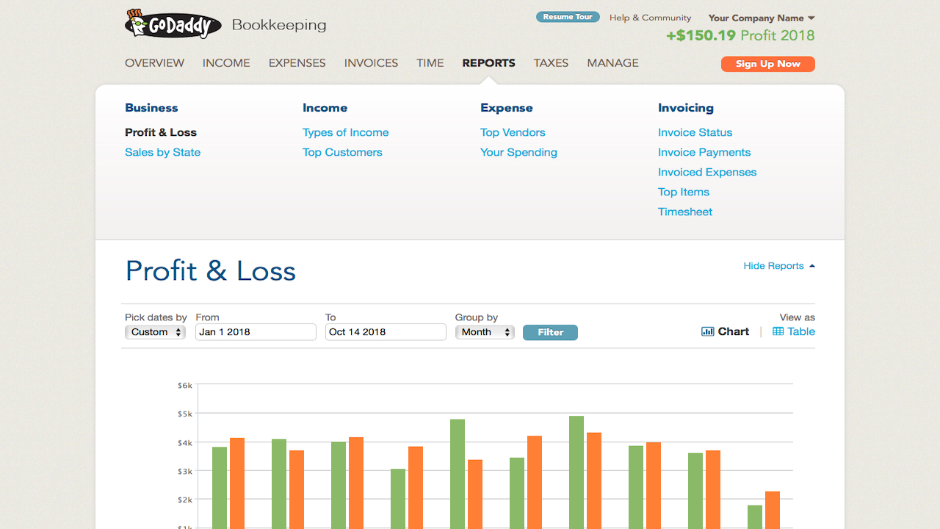The height and width of the screenshot is (529, 940).
Task: Open the Time tab
Action: point(430,63)
